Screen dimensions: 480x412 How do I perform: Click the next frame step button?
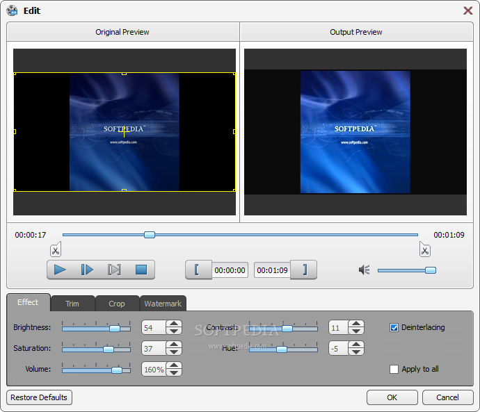pos(87,270)
